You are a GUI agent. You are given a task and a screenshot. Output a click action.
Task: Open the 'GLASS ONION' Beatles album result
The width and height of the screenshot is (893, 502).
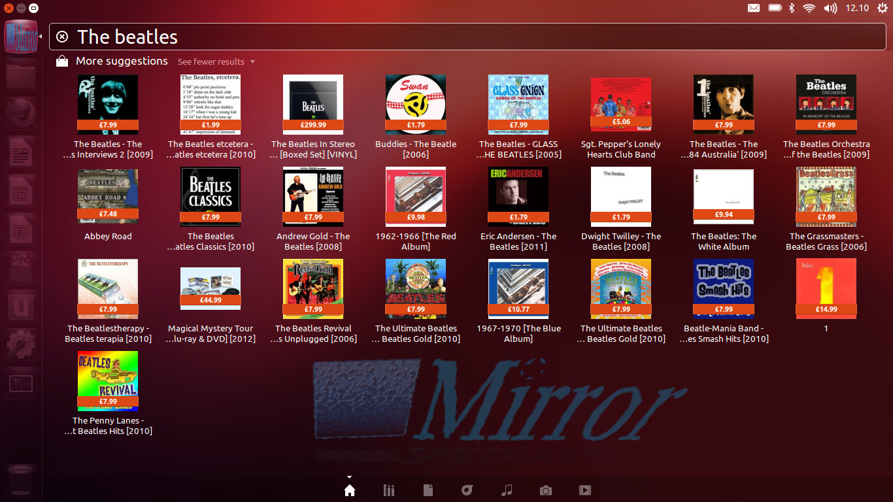coord(518,116)
